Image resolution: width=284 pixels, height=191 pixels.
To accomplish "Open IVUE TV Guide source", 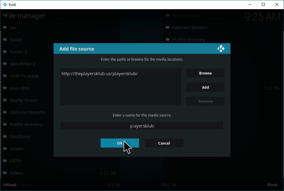I will (24, 76).
